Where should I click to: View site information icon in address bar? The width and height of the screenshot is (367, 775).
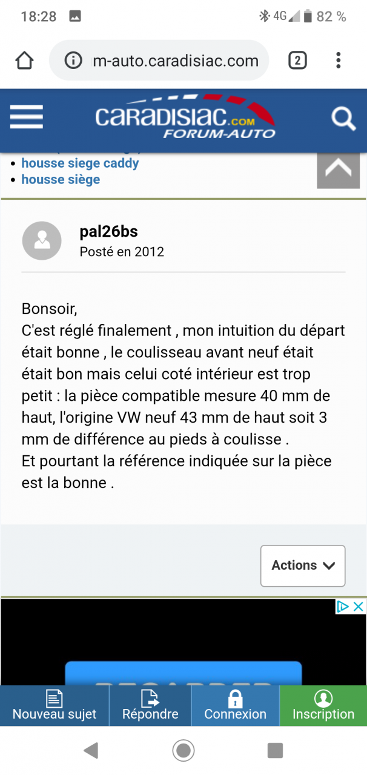coord(73,61)
